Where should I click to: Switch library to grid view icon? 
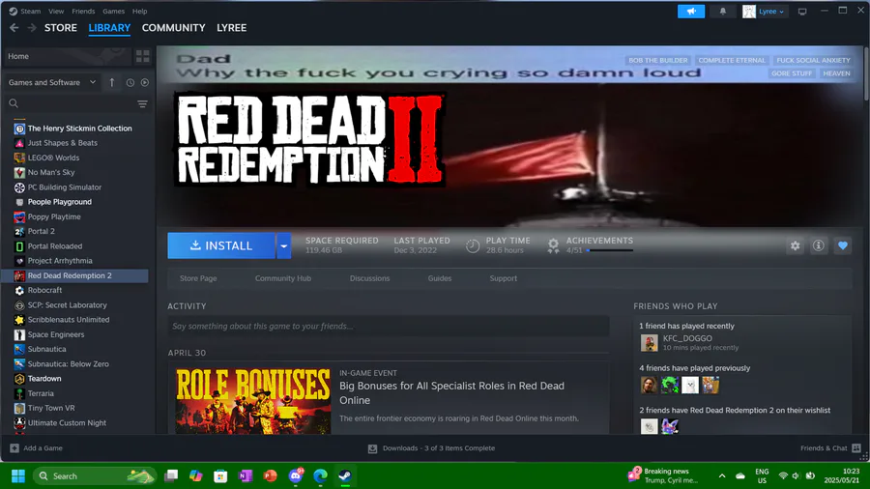(143, 56)
